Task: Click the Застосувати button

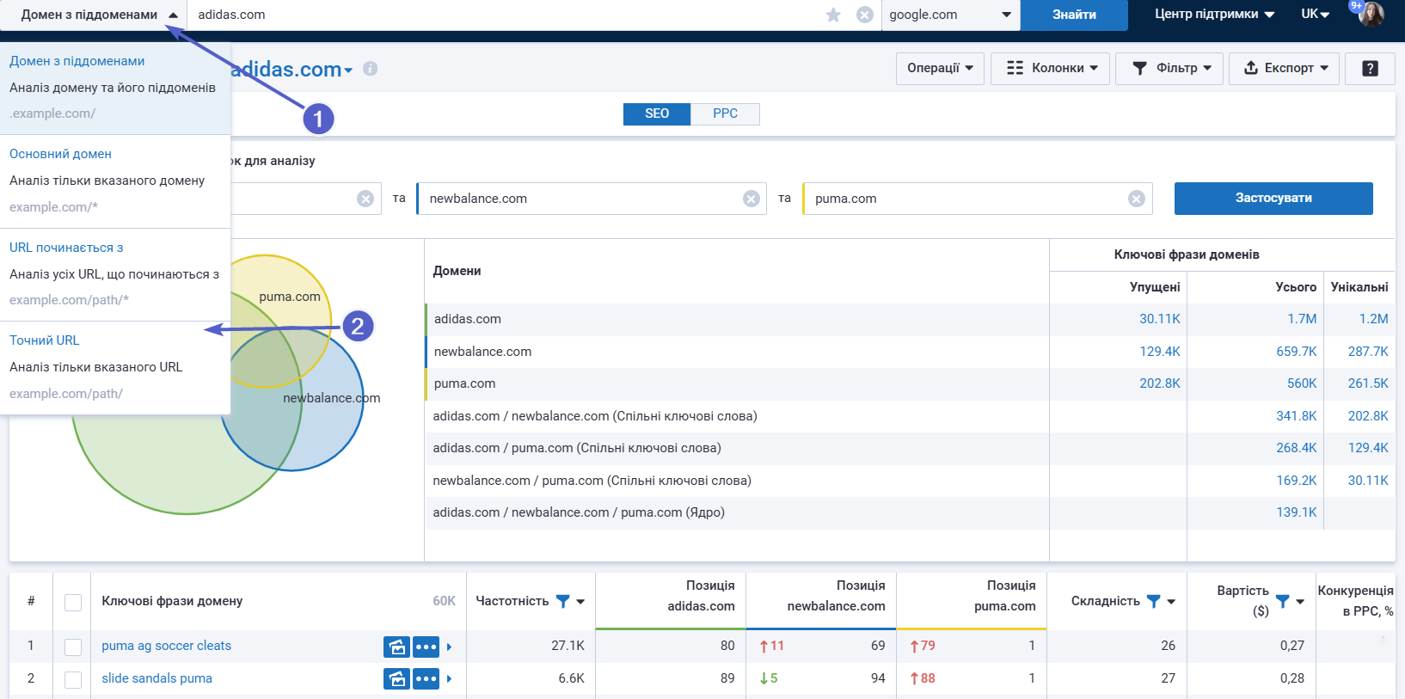Action: point(1273,199)
